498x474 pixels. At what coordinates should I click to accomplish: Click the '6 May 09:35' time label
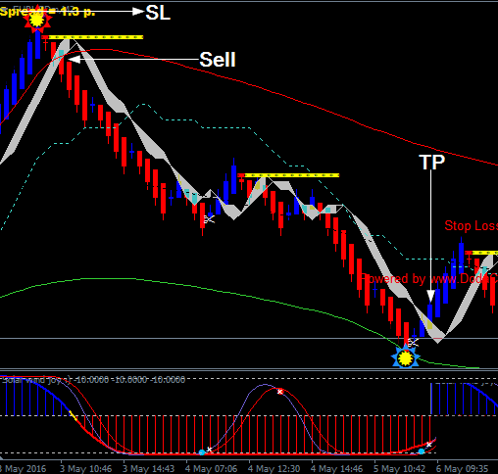pyautogui.click(x=462, y=469)
